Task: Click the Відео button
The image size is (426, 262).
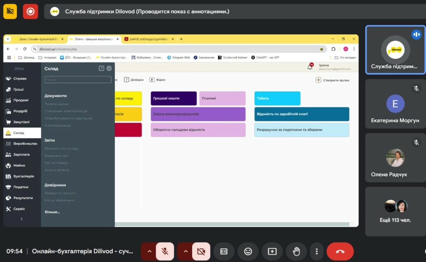Action: click(157, 80)
